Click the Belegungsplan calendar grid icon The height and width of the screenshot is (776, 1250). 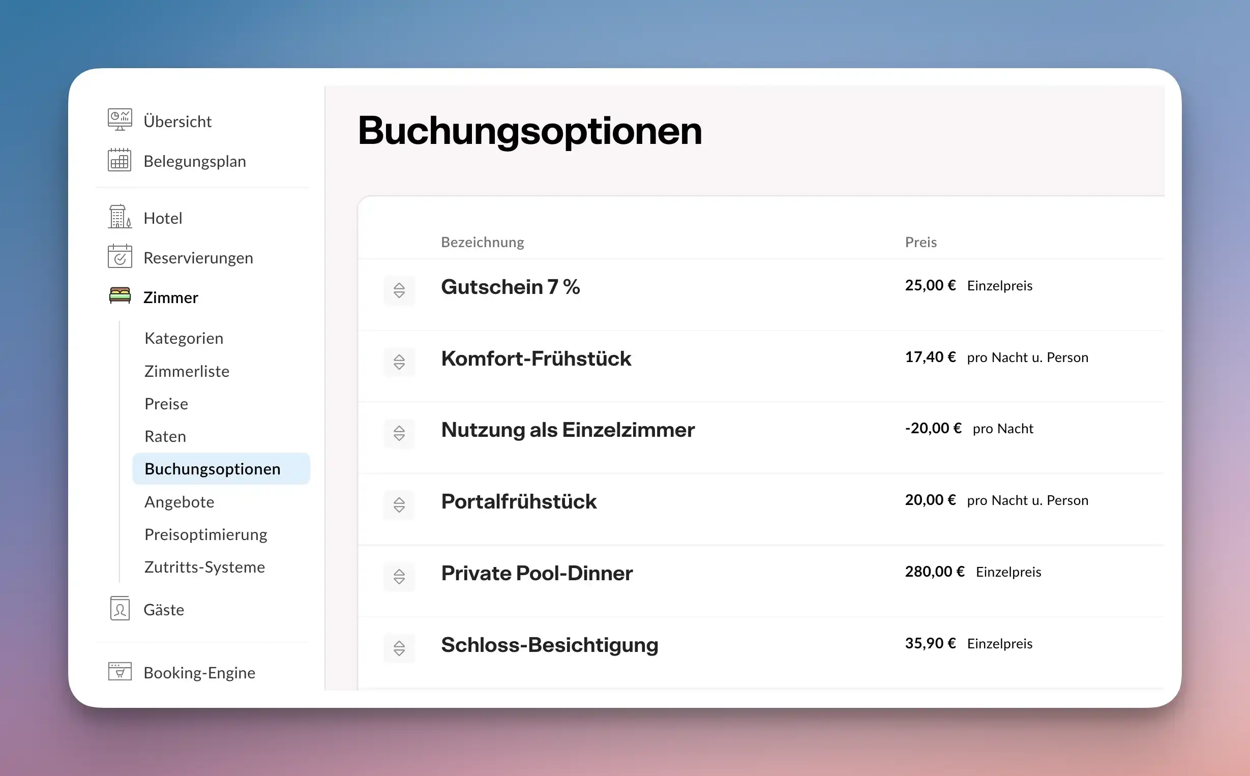tap(120, 160)
